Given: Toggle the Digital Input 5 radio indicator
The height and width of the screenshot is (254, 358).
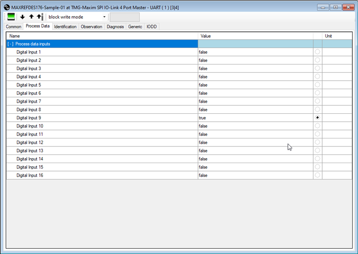Looking at the screenshot, I should (317, 85).
